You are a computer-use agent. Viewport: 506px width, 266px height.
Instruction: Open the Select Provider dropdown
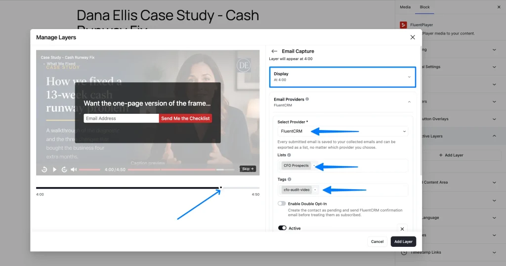point(342,131)
